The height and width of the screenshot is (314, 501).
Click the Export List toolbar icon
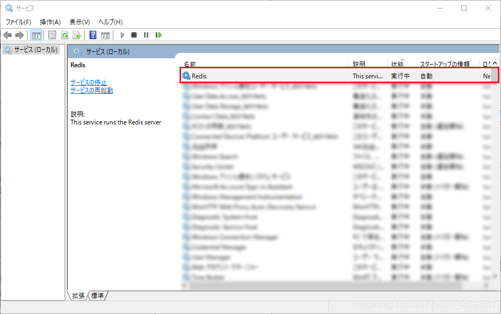pos(77,35)
